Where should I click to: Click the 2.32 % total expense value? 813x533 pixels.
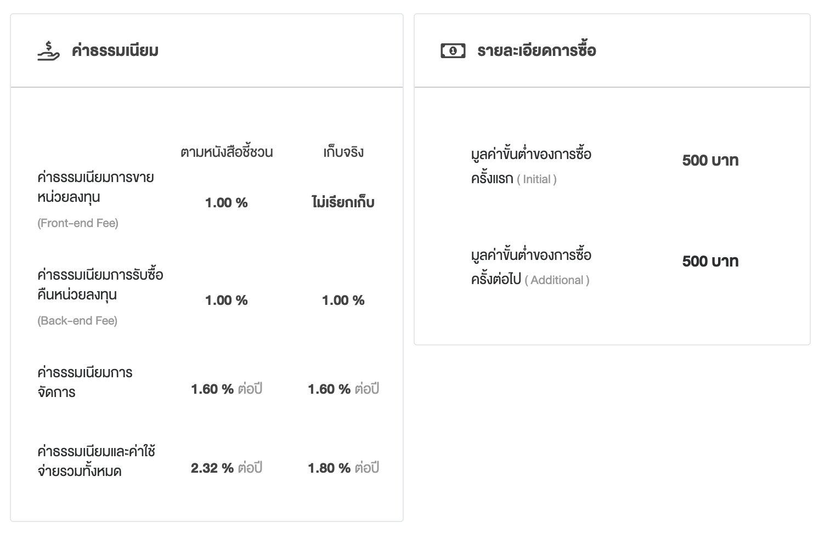[213, 468]
